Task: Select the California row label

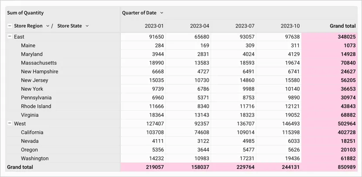Action: [x=32, y=132]
